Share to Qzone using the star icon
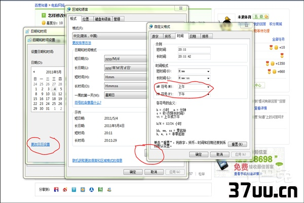This screenshot has width=304, height=203. pos(83,189)
